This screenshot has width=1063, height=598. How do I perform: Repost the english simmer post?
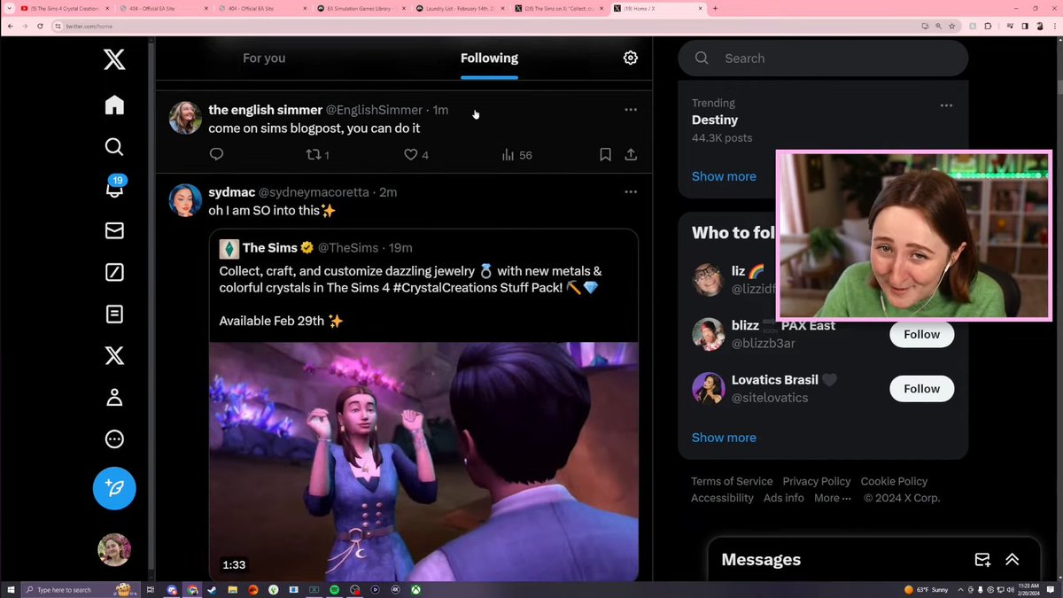tap(317, 154)
